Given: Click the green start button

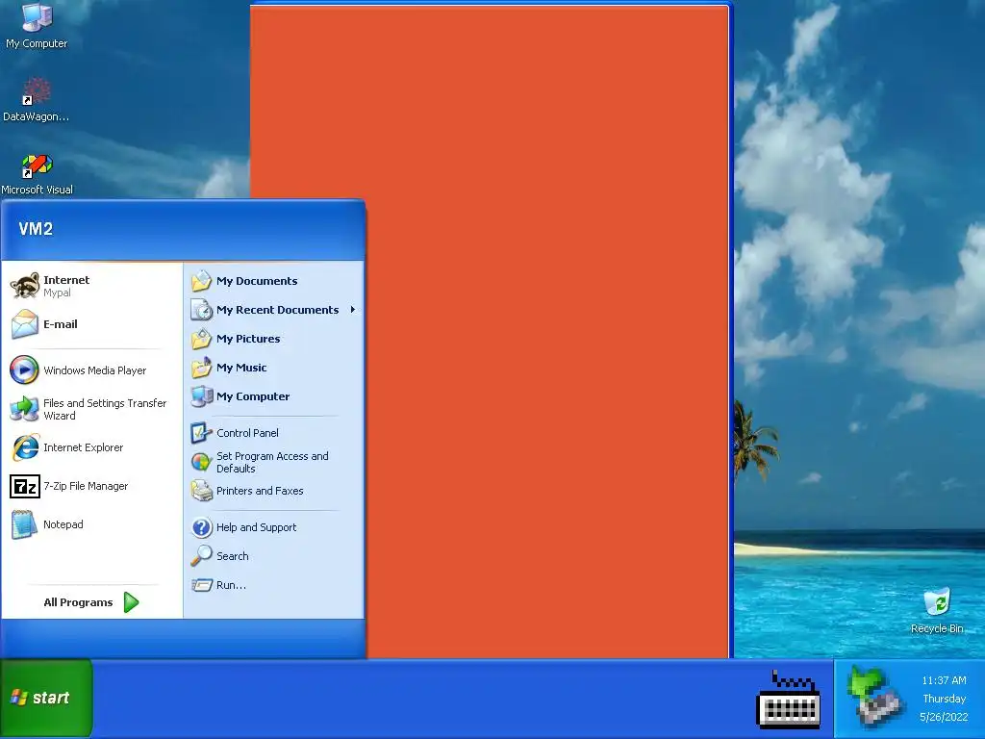Looking at the screenshot, I should pos(46,699).
